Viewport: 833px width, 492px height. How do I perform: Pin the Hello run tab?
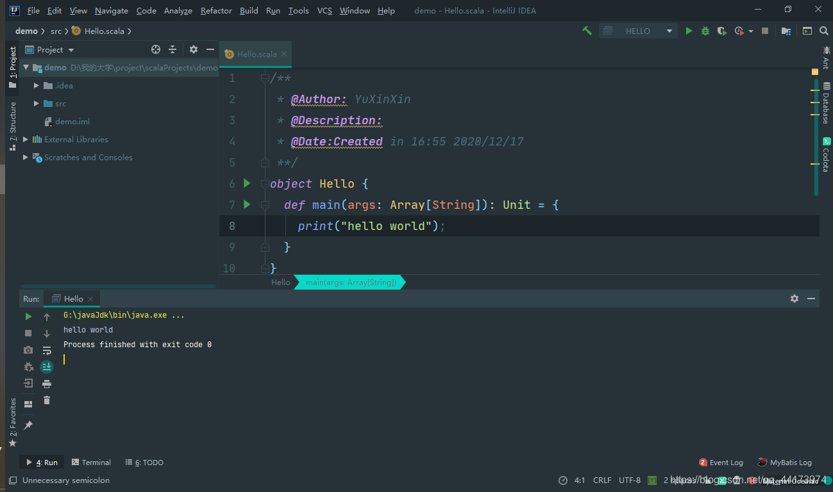point(28,425)
